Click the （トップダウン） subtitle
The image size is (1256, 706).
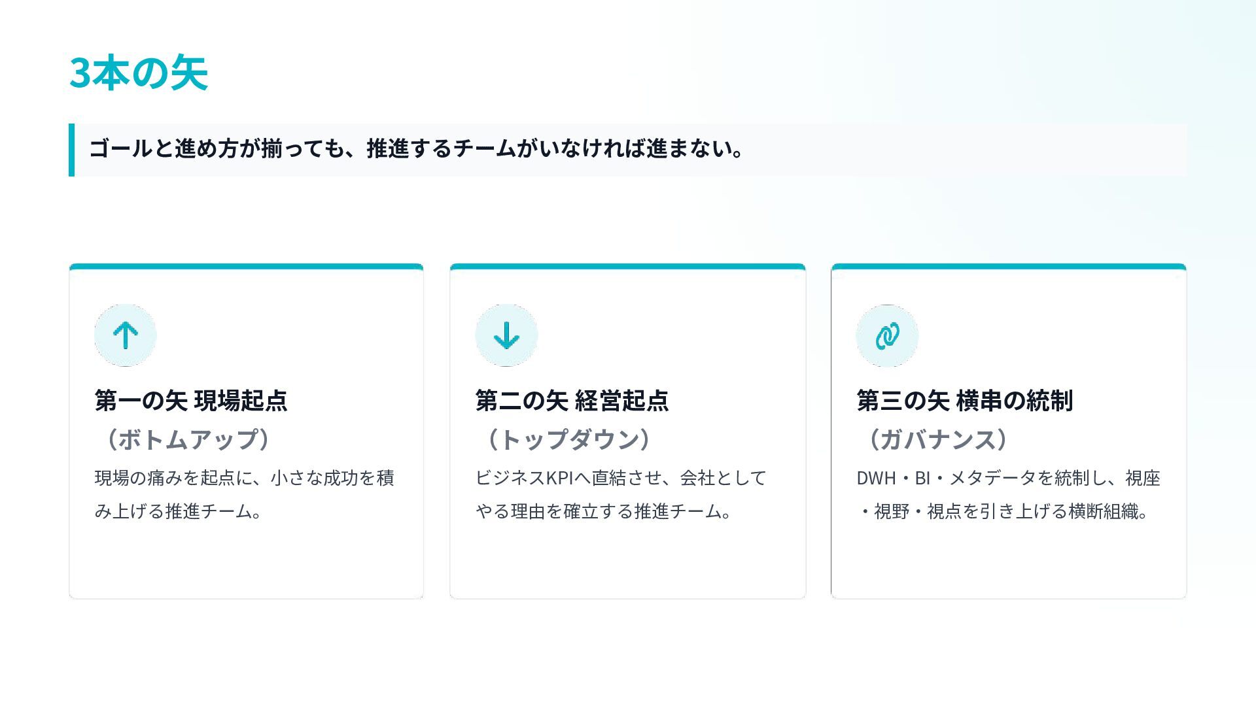pyautogui.click(x=568, y=439)
